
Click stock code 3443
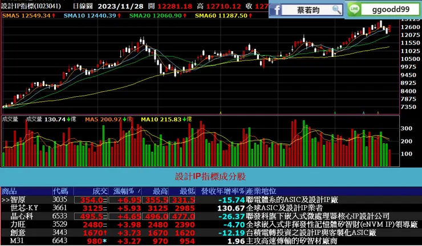pyautogui.click(x=59, y=232)
